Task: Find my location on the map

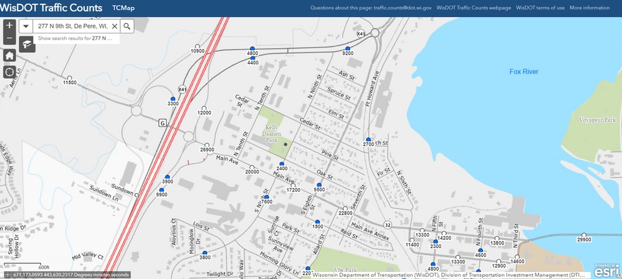Action: (x=9, y=71)
